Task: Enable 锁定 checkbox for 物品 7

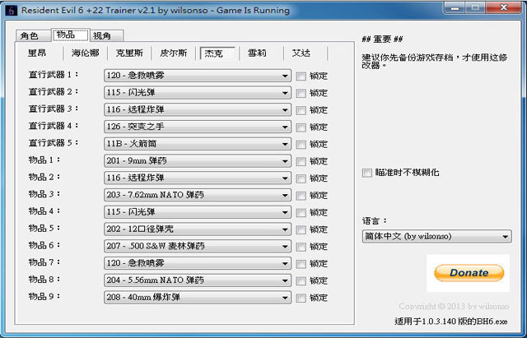Action: pyautogui.click(x=301, y=263)
